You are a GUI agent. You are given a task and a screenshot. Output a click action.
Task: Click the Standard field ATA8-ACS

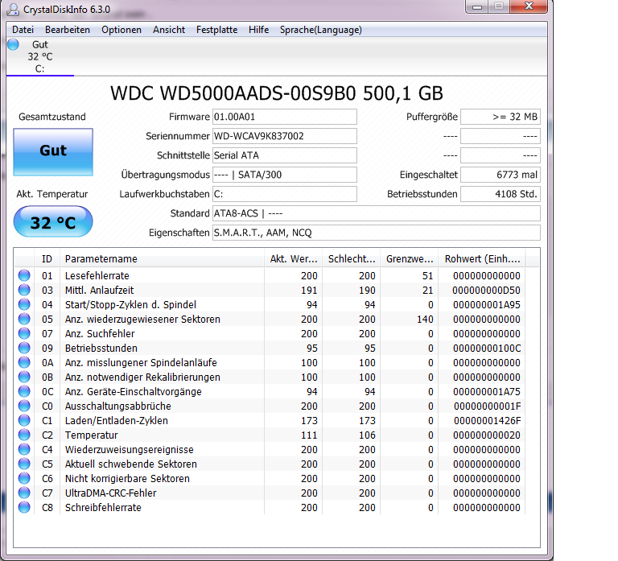tap(377, 213)
